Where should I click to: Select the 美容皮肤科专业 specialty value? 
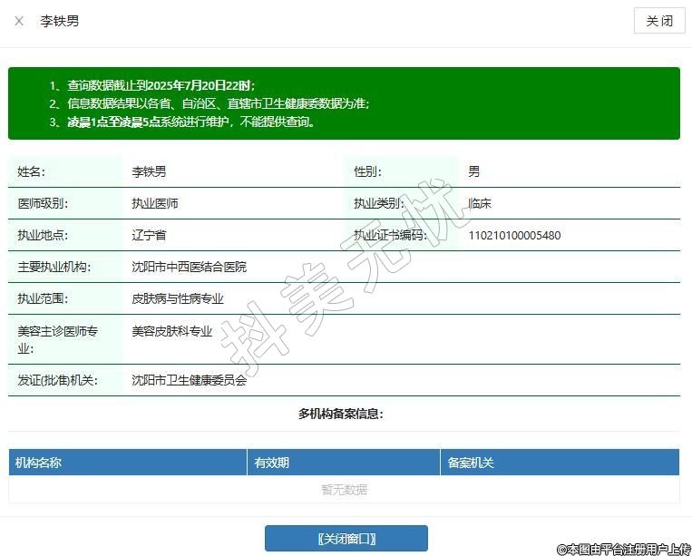pyautogui.click(x=172, y=332)
